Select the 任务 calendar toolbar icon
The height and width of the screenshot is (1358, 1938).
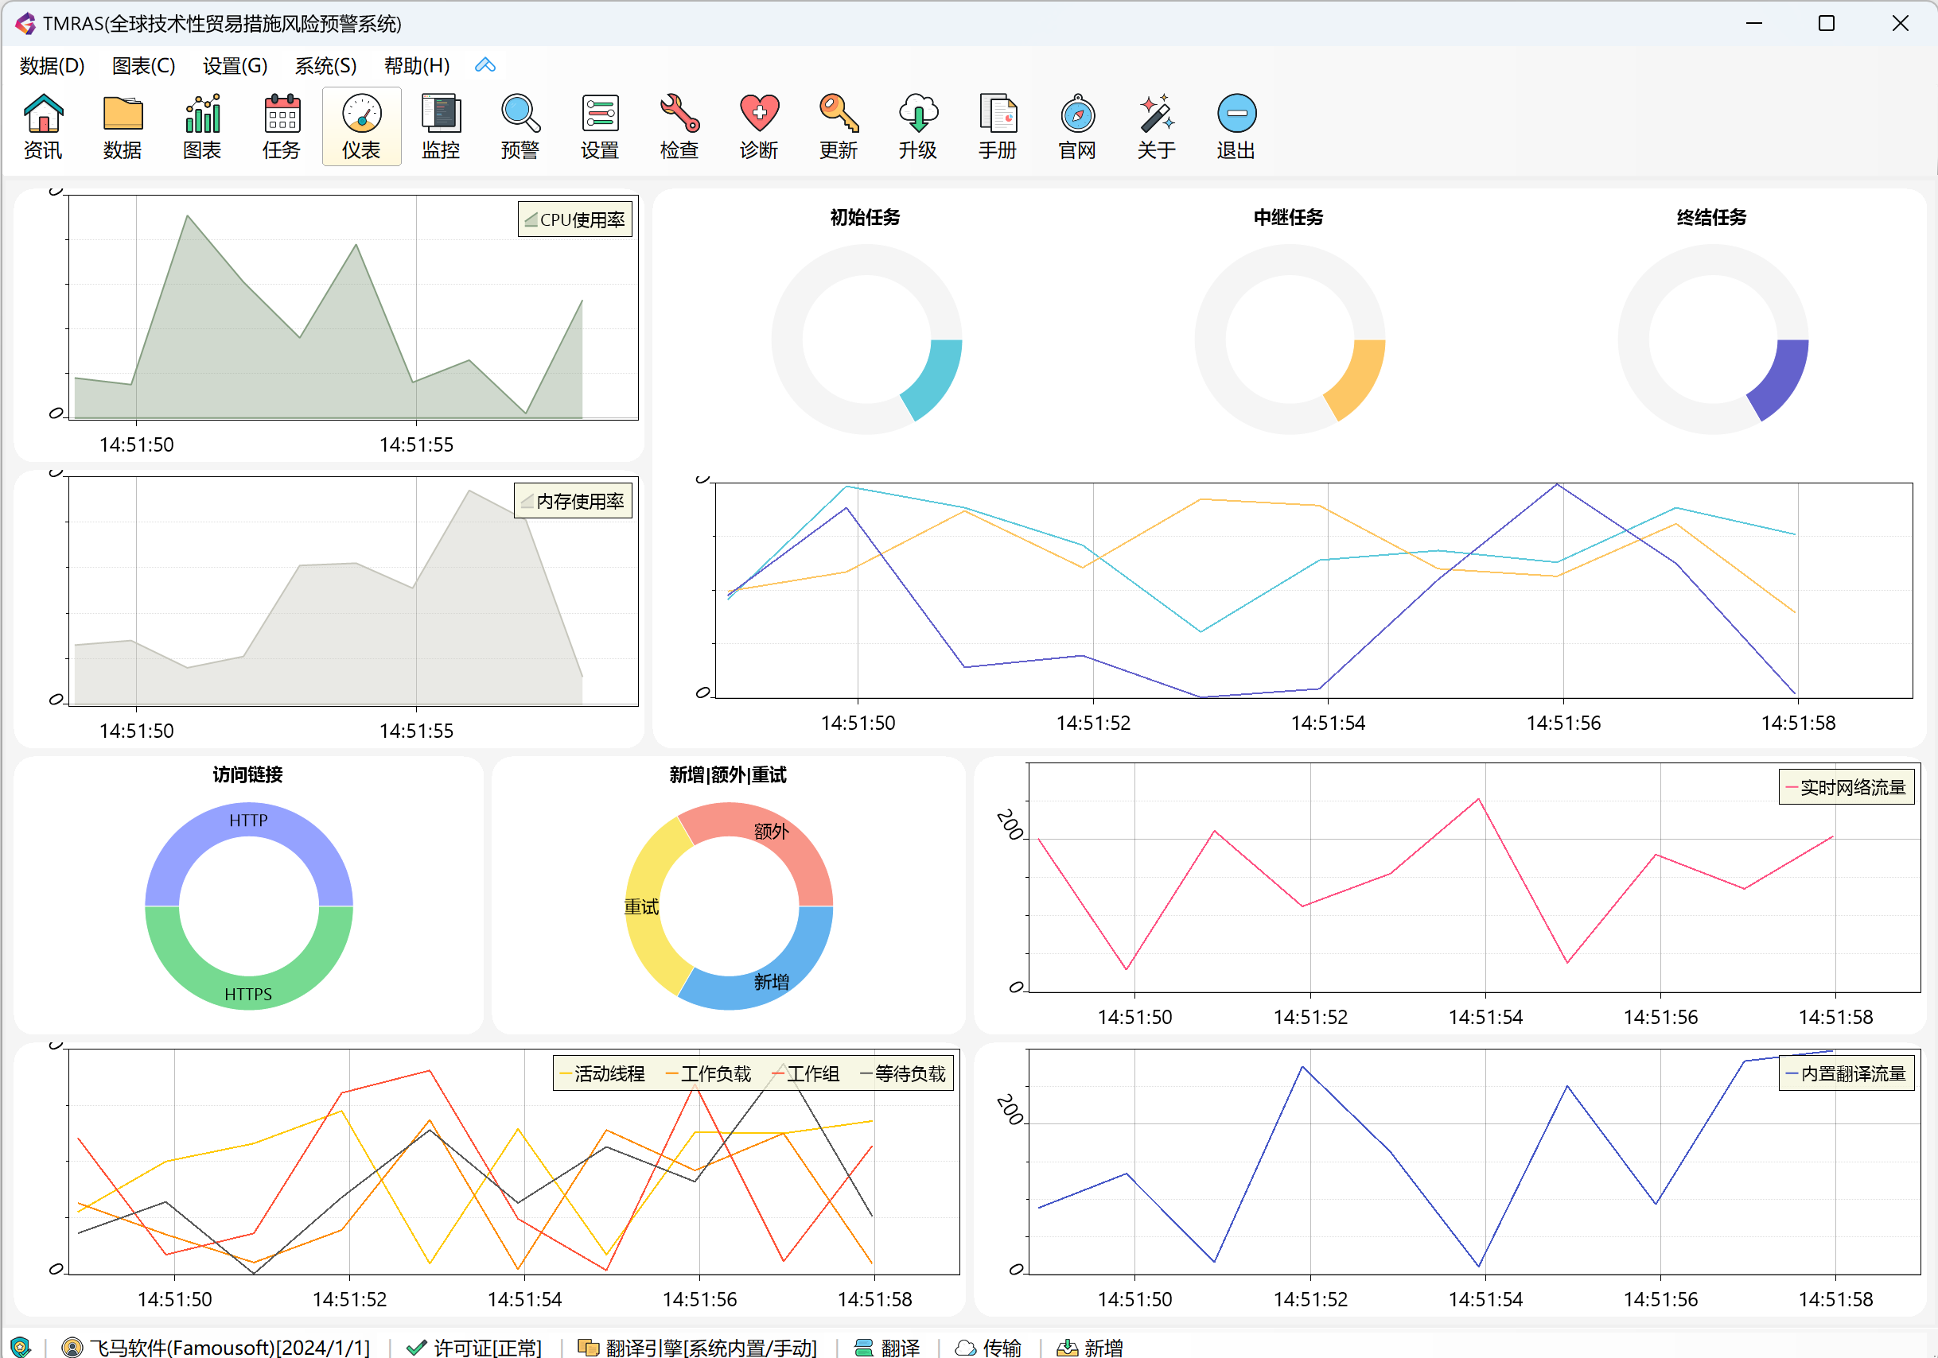point(282,126)
